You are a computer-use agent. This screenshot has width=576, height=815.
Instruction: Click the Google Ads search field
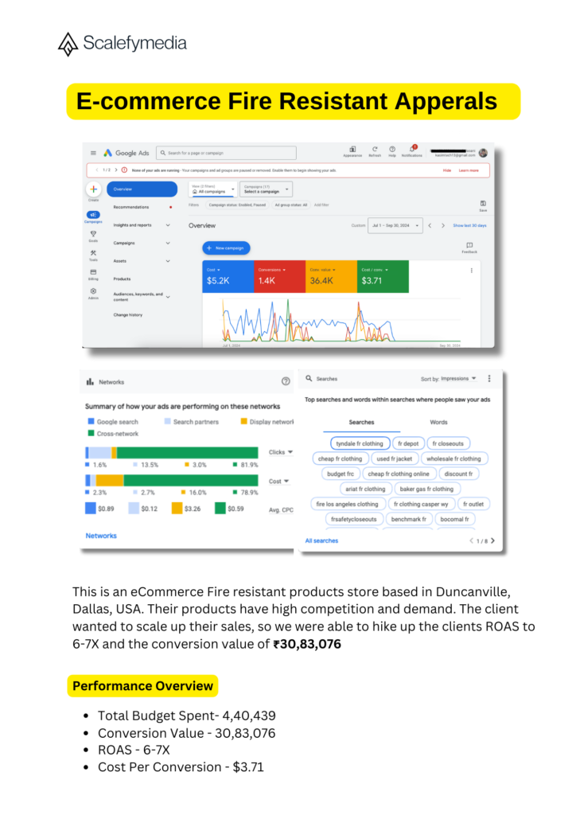[227, 153]
